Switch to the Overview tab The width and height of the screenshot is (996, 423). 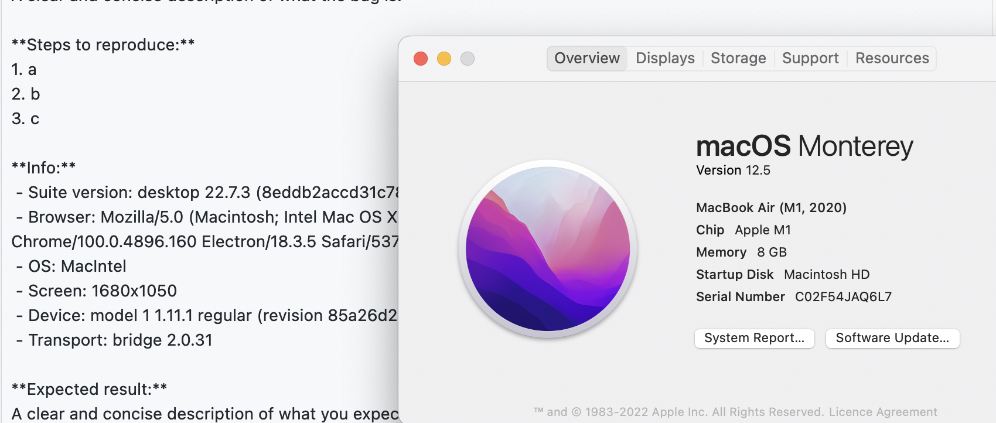[x=587, y=59]
